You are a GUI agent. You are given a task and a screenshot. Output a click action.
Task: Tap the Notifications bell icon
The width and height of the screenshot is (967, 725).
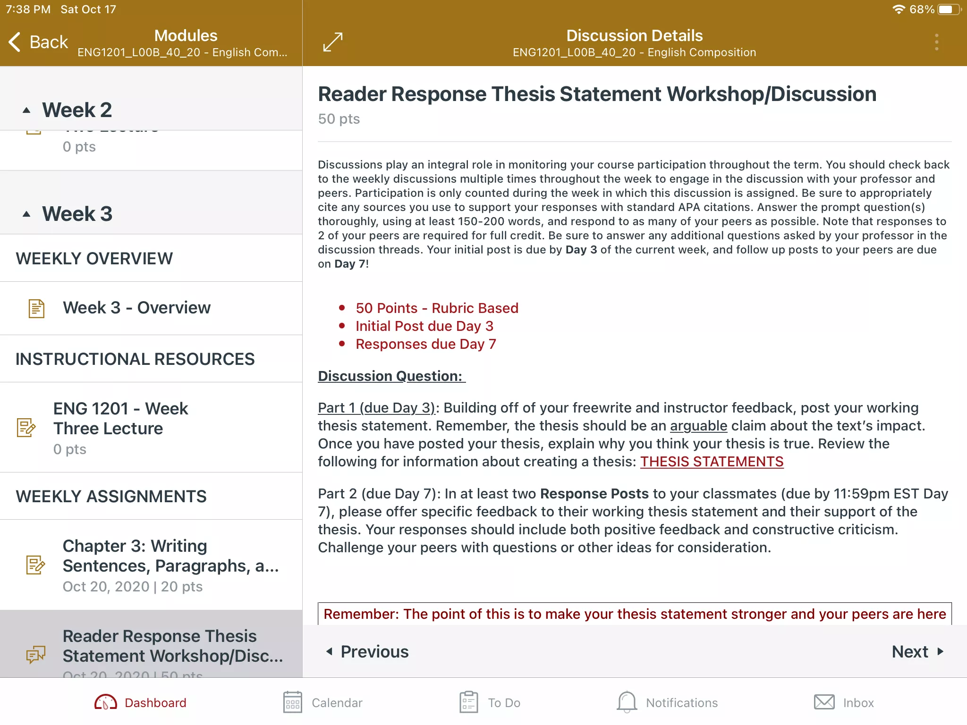627,702
